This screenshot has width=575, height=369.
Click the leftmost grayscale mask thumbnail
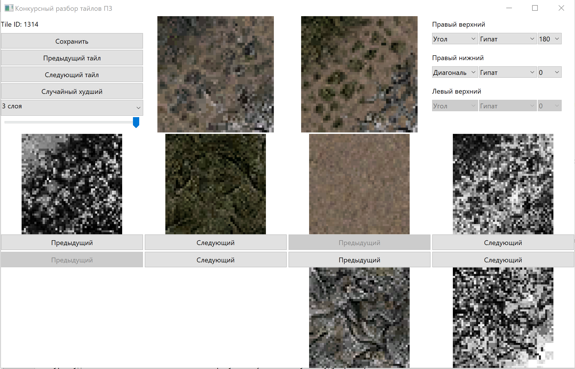tap(72, 184)
